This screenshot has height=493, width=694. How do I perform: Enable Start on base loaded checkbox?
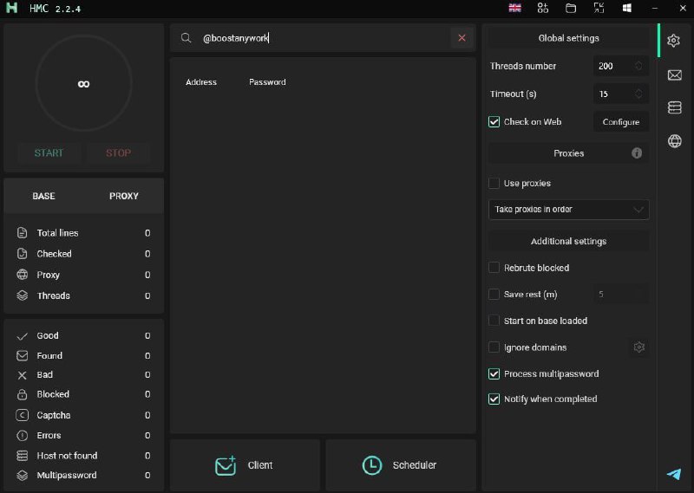[x=494, y=321]
